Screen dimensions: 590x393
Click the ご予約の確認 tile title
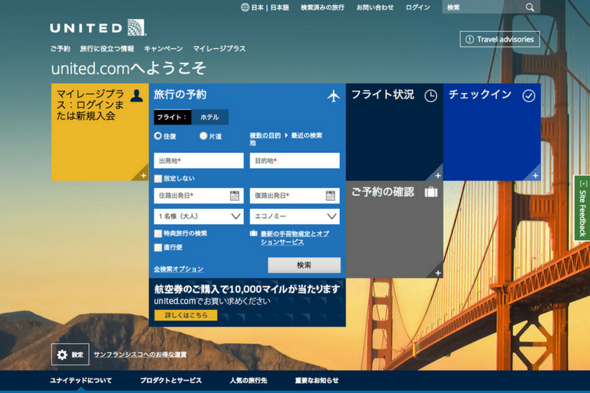[x=383, y=192]
